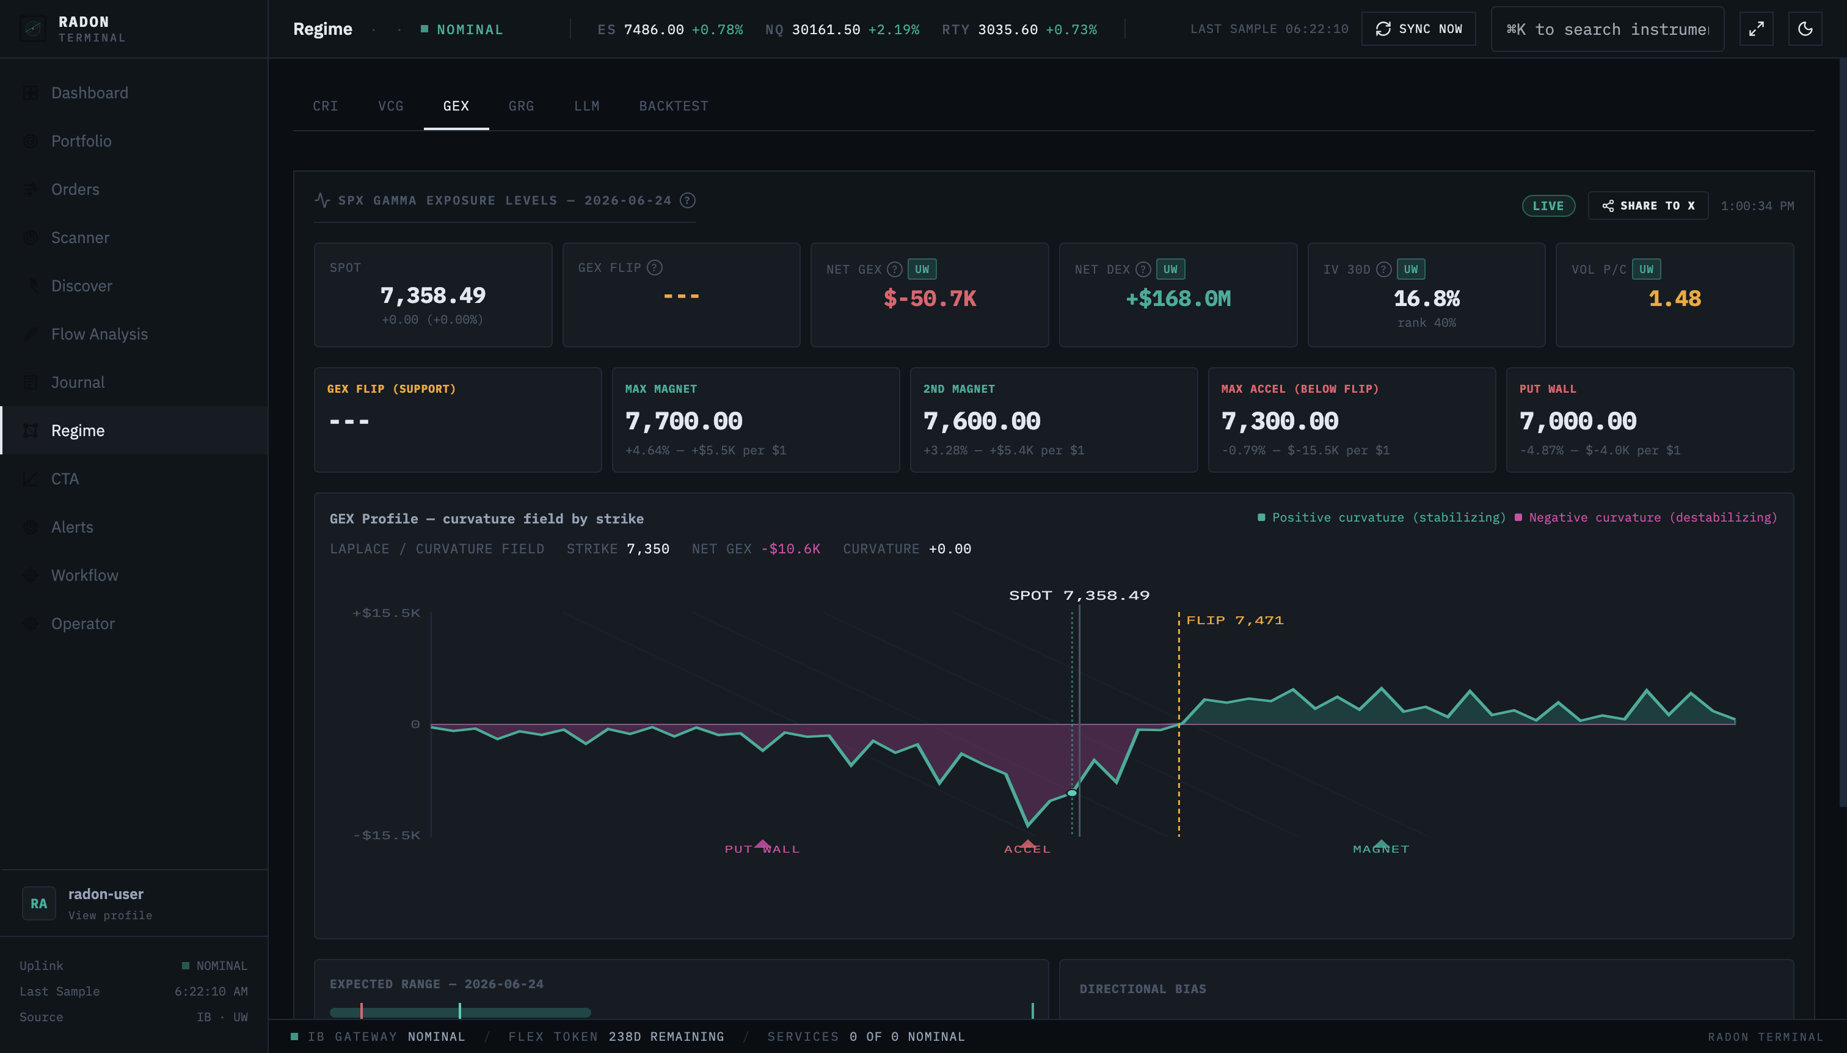1847x1053 pixels.
Task: Click the ES 7486.00 ticker quote
Action: tap(669, 30)
